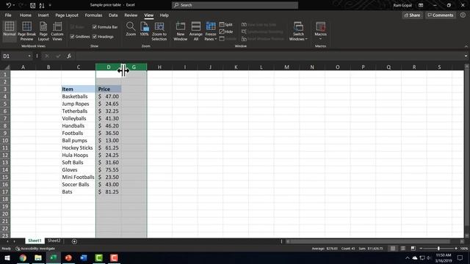Switch to the Page Layout ribbon tab
The width and height of the screenshot is (470, 264).
pos(67,15)
